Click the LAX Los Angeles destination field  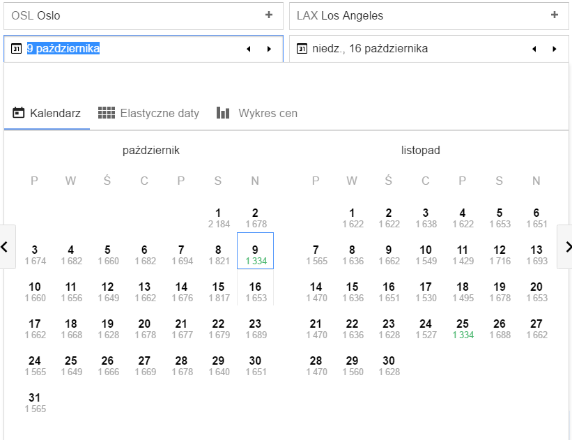click(429, 16)
